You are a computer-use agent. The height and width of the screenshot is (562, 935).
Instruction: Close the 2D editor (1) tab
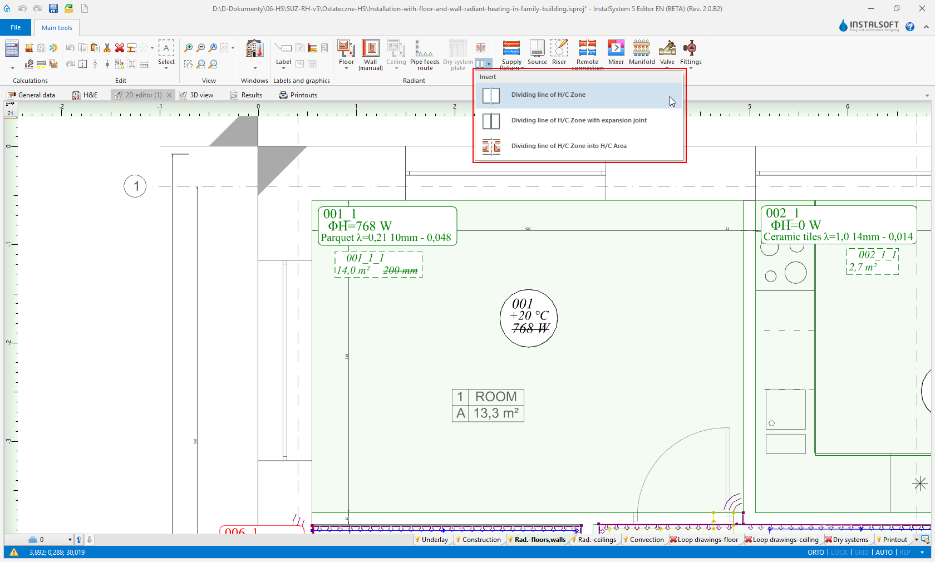coord(169,95)
